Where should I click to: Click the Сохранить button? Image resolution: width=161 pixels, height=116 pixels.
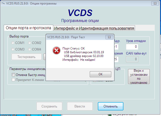point(49,106)
